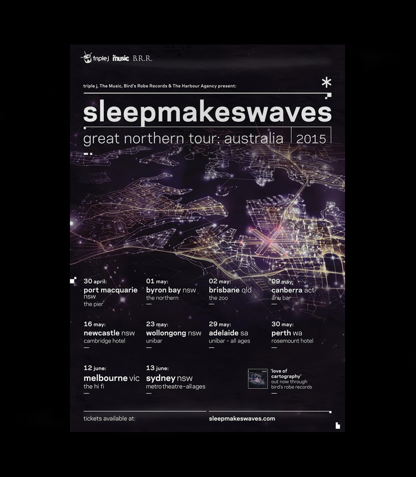The width and height of the screenshot is (416, 477).
Task: Select the 'perth wa' city line
Action: (287, 333)
